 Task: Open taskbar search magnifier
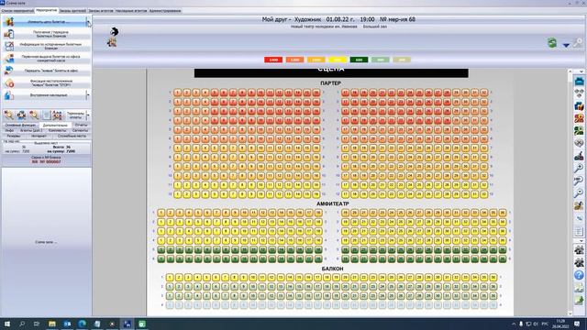22,324
